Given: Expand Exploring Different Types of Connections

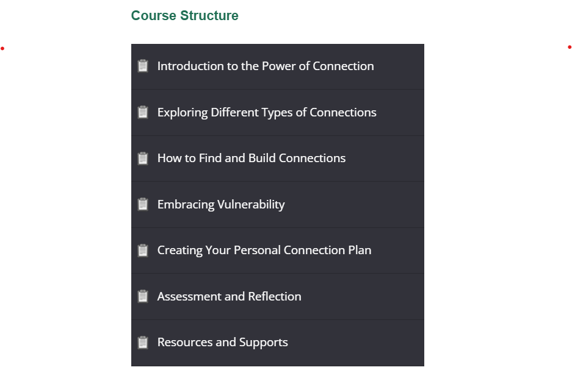Looking at the screenshot, I should point(267,112).
